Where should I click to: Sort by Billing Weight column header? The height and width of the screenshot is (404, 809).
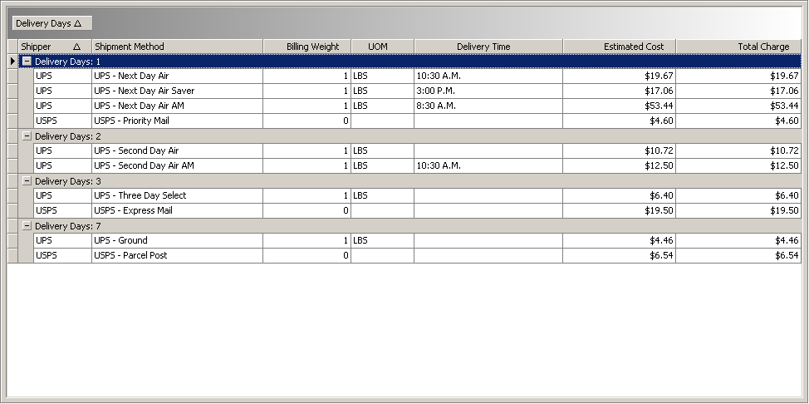coord(306,47)
